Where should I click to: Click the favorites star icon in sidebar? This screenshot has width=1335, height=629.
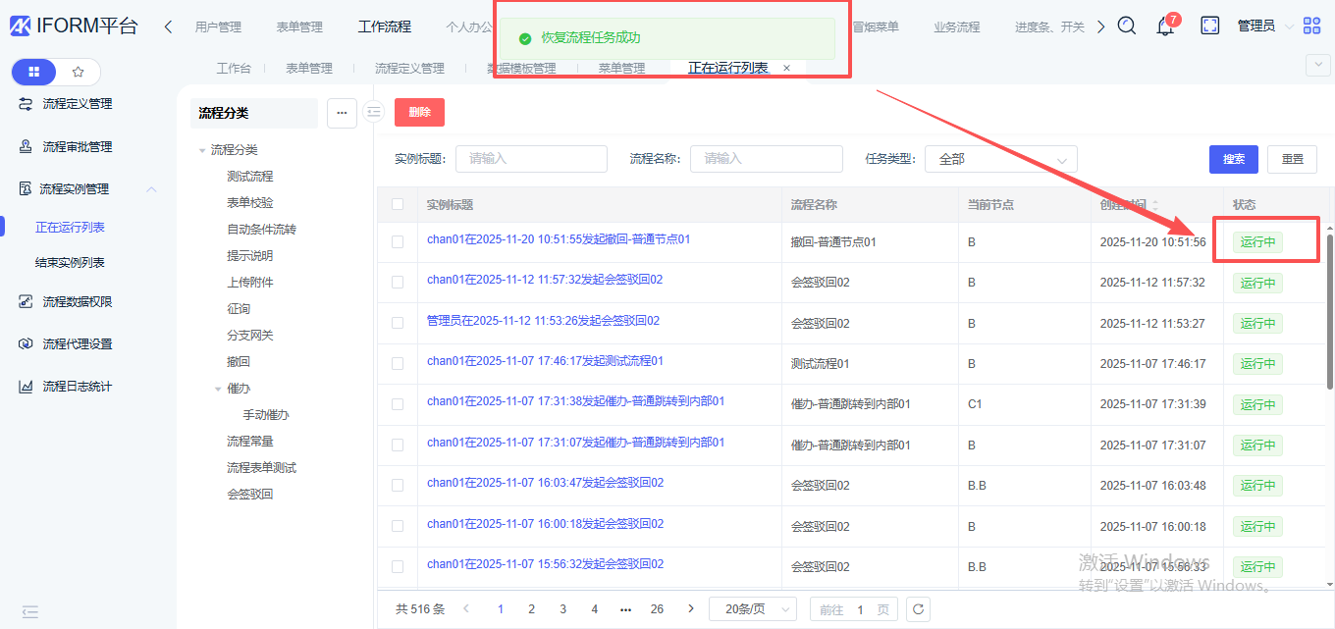[79, 72]
